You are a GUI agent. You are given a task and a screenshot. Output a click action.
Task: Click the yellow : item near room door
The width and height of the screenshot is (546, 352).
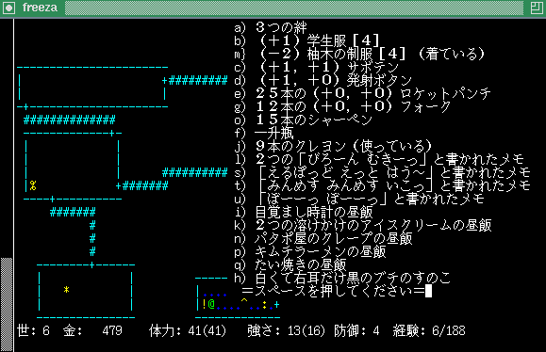(265, 305)
